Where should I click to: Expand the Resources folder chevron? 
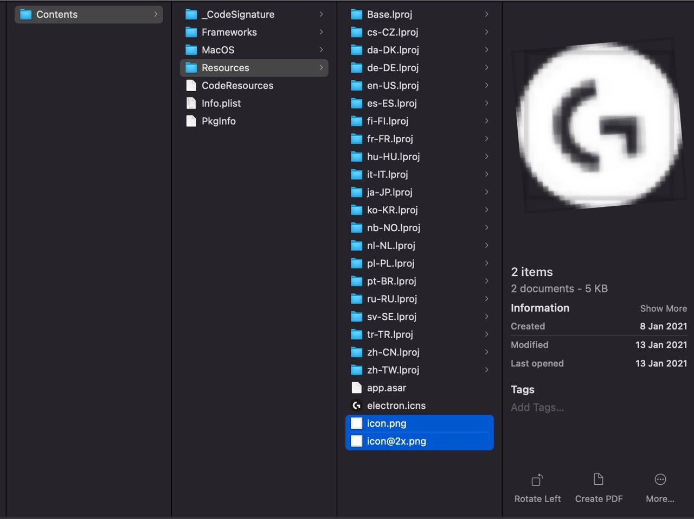(x=321, y=68)
